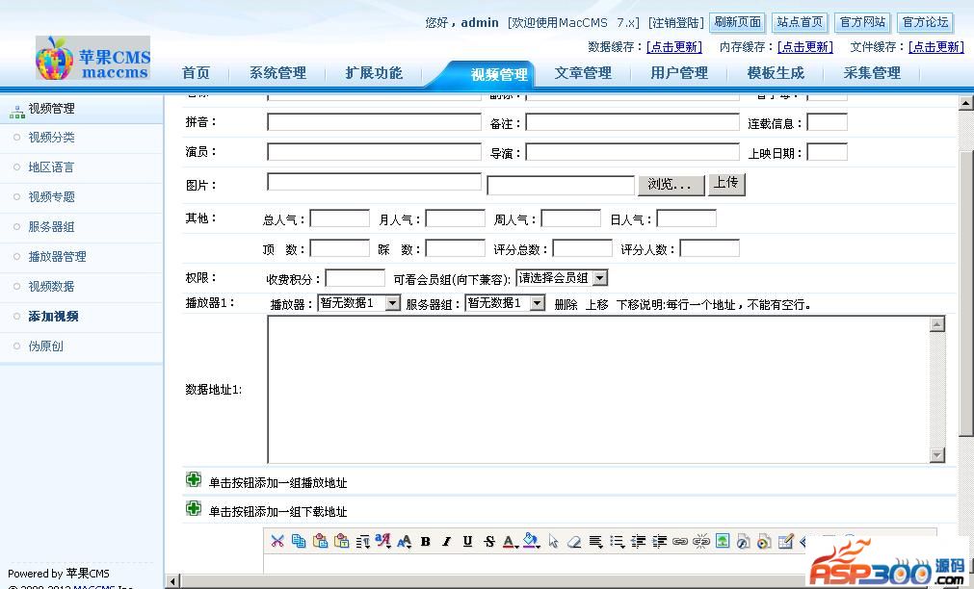Open the 模板生成 menu
Image resolution: width=974 pixels, height=589 pixels.
click(x=776, y=73)
